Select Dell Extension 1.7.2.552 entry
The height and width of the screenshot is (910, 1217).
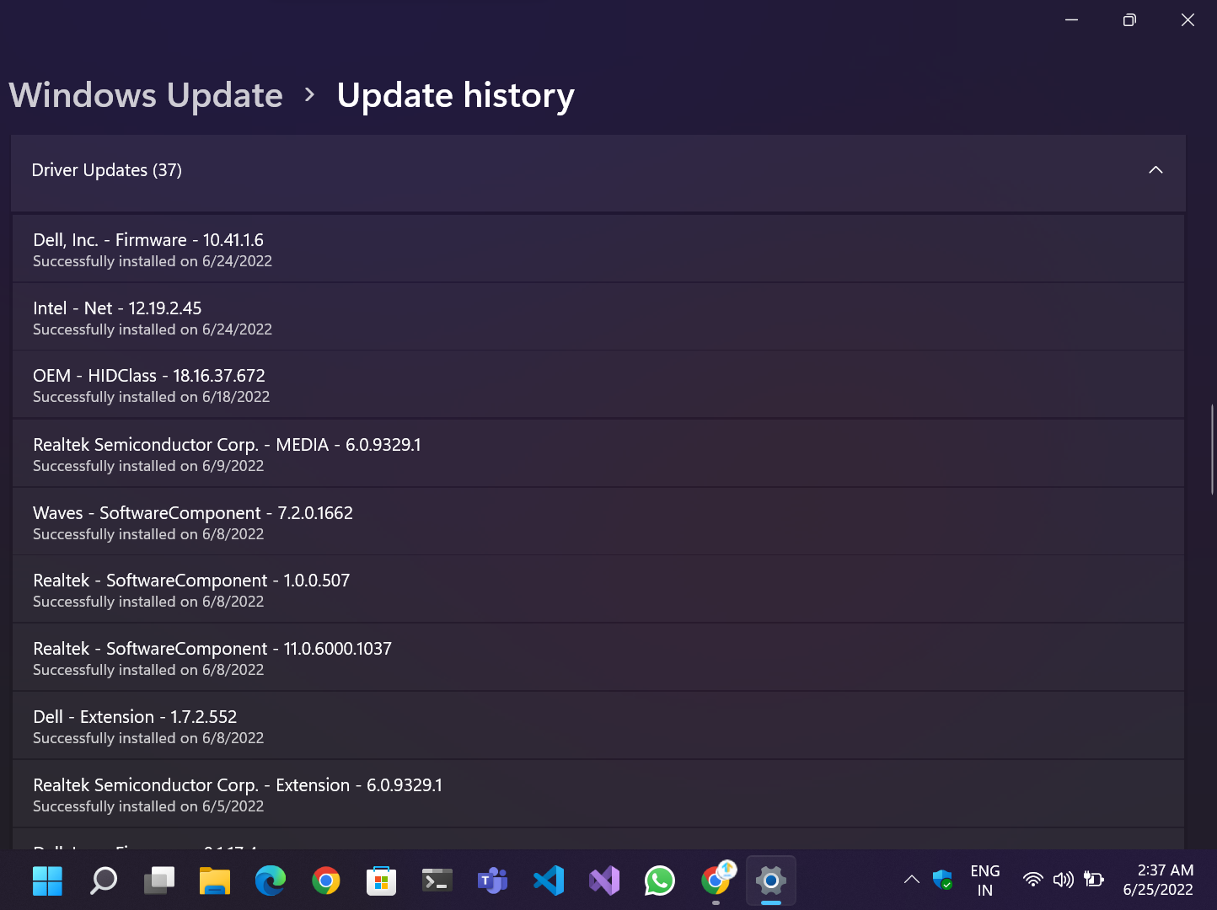coord(598,725)
